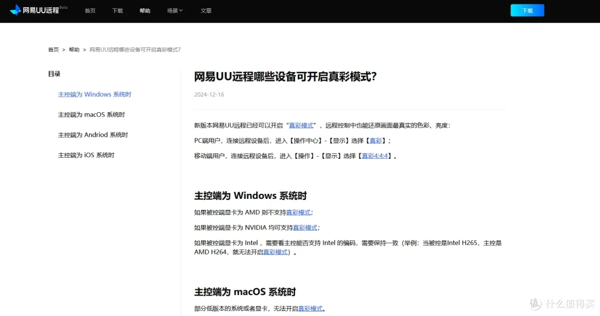Click the blue 下载 button
The image size is (600, 316).
(x=527, y=11)
